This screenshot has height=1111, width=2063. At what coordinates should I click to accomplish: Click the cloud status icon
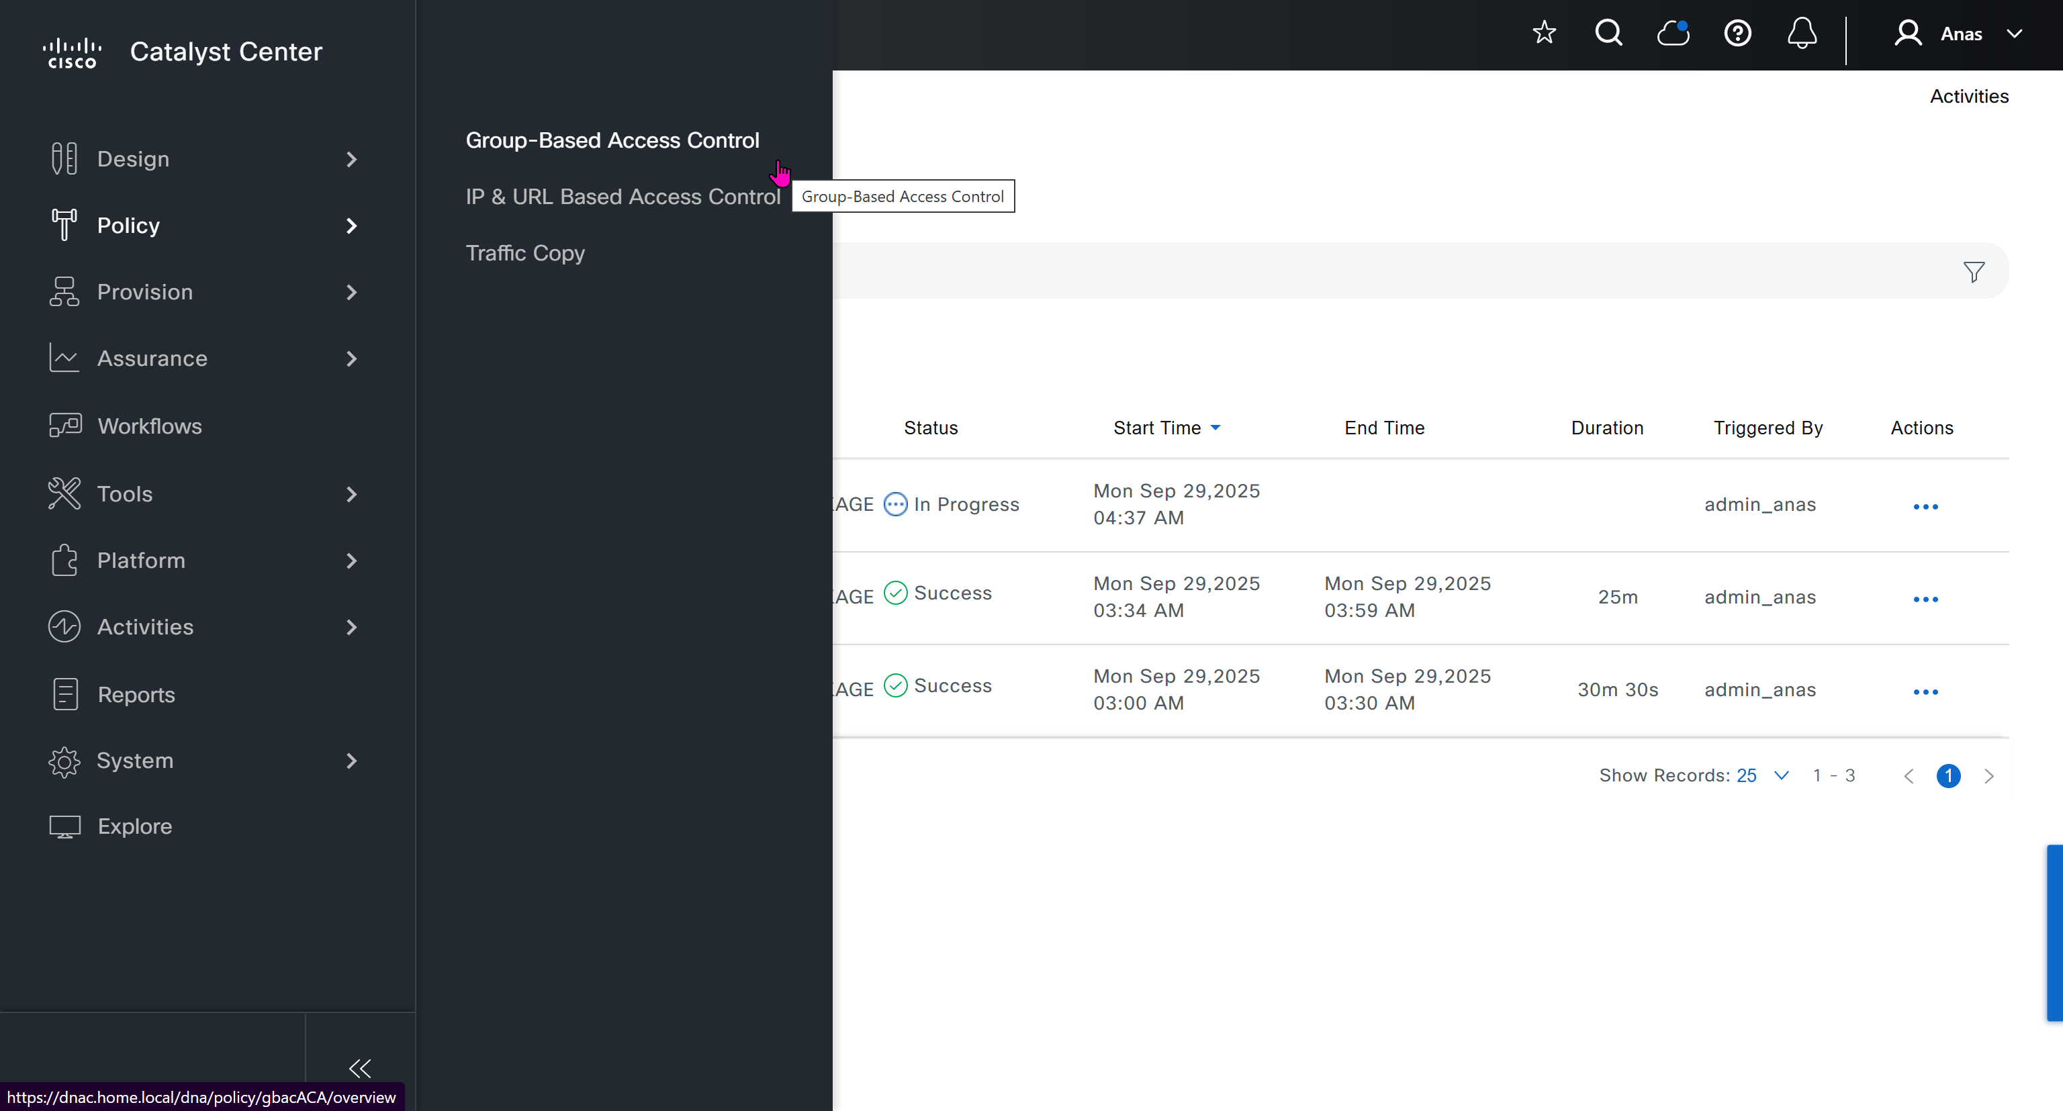point(1672,33)
